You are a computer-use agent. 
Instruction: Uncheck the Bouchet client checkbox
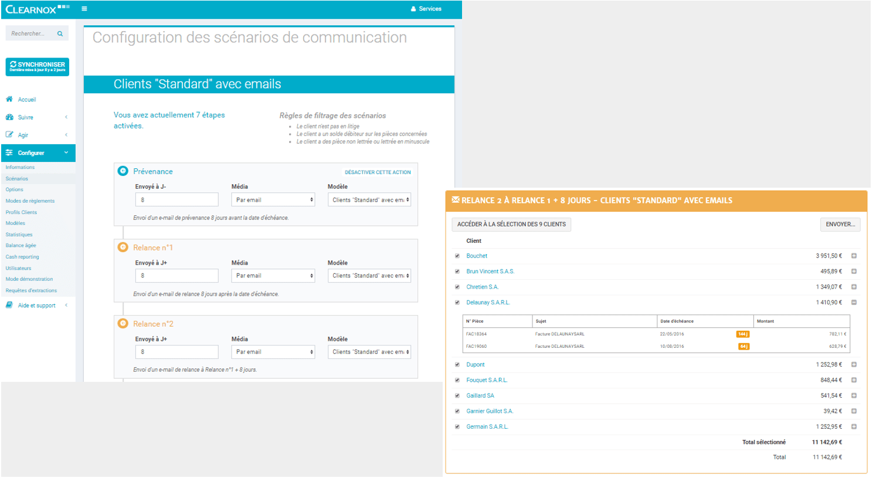[457, 256]
